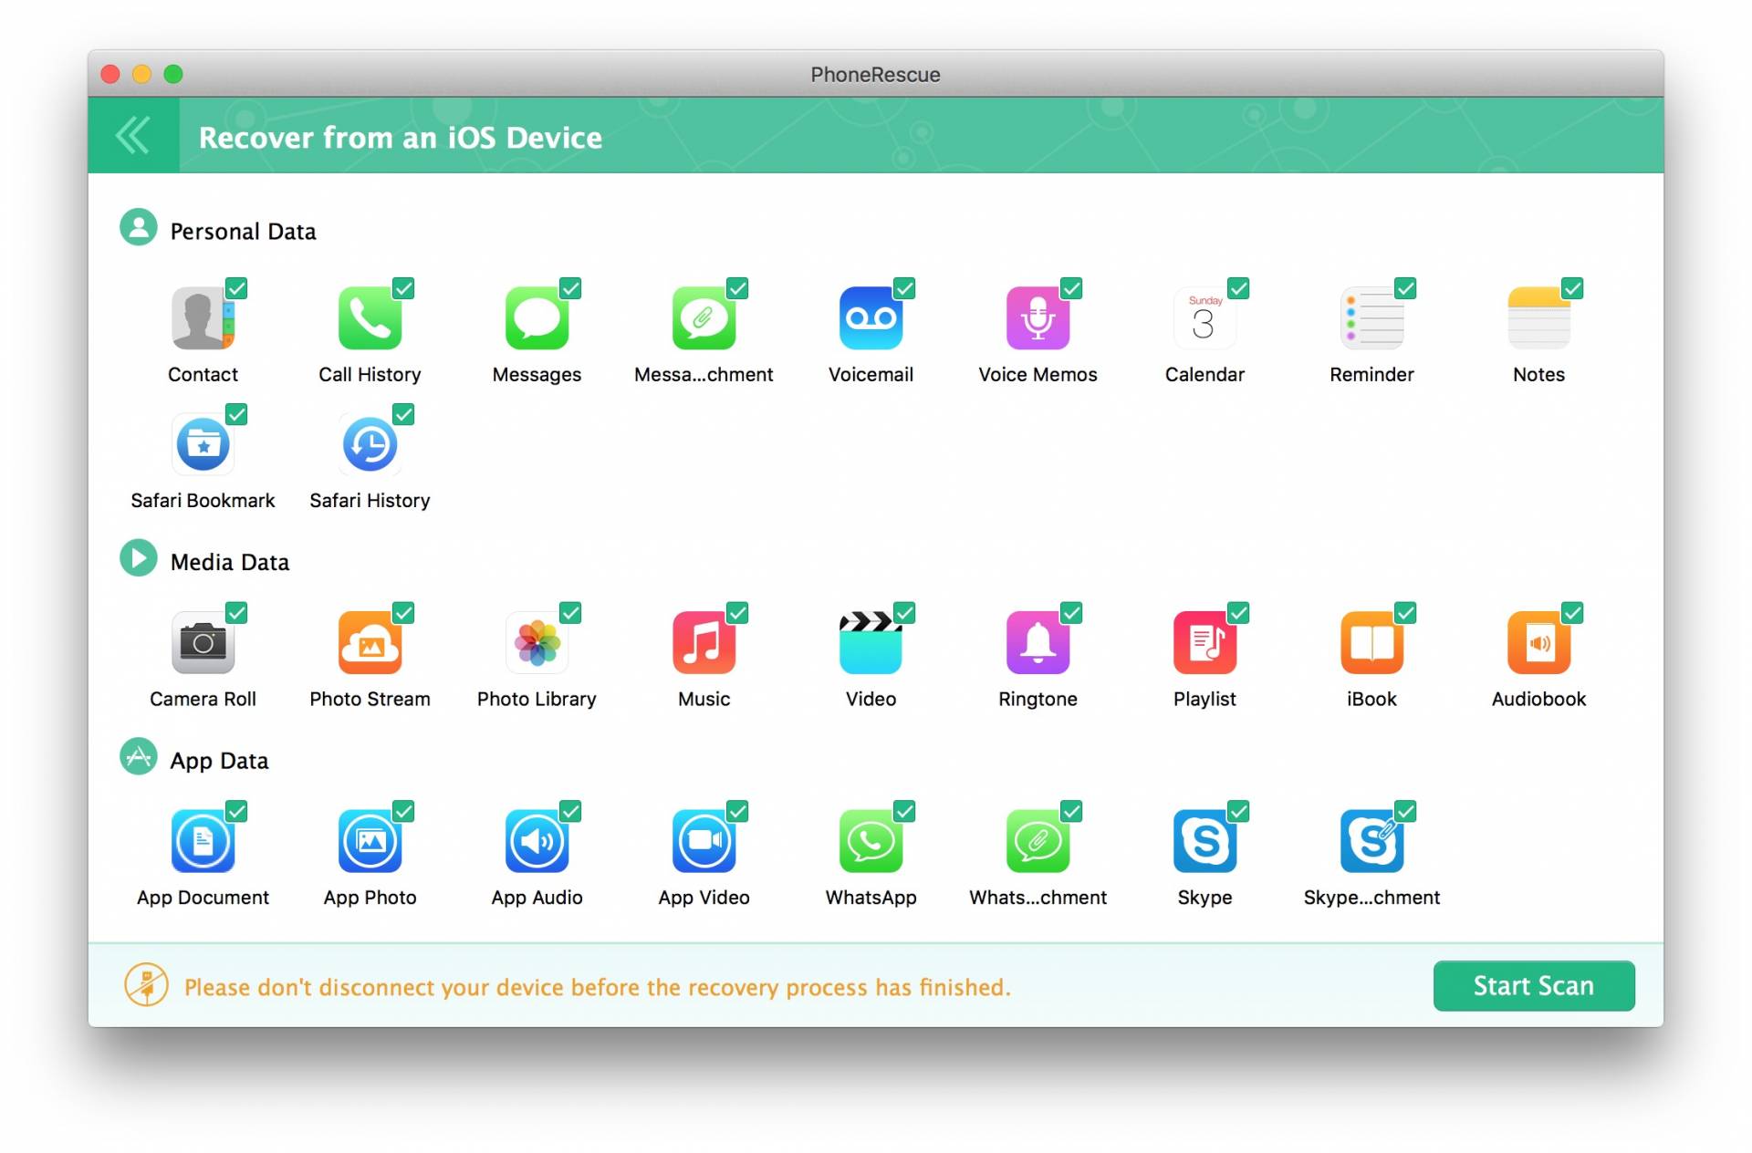Click the Voice Memos label

pos(1038,374)
